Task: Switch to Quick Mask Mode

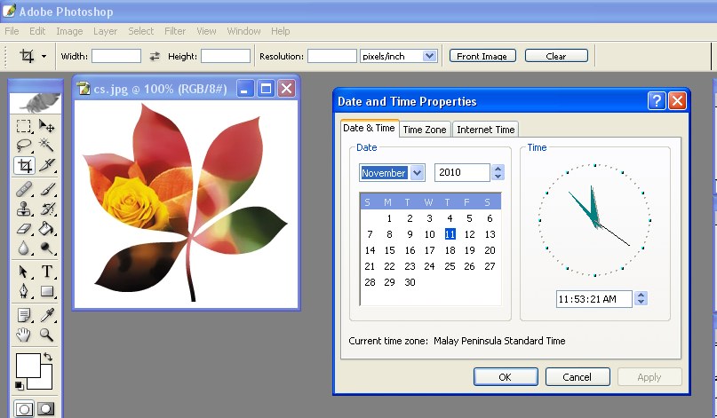Action: point(45,409)
